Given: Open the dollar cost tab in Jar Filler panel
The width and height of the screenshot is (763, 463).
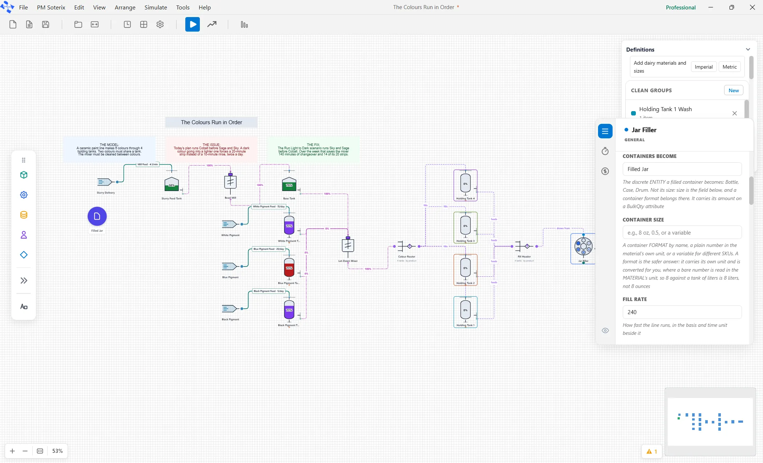Looking at the screenshot, I should 605,171.
